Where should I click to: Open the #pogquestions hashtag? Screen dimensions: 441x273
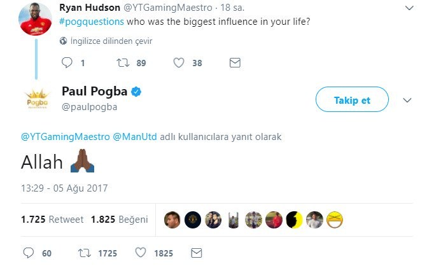click(91, 21)
